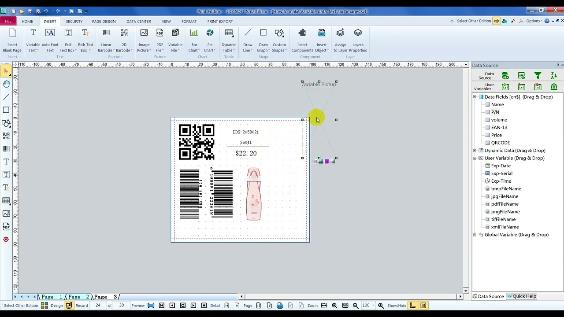
Task: Choose QR code tool in left toolbar
Action: click(6, 136)
